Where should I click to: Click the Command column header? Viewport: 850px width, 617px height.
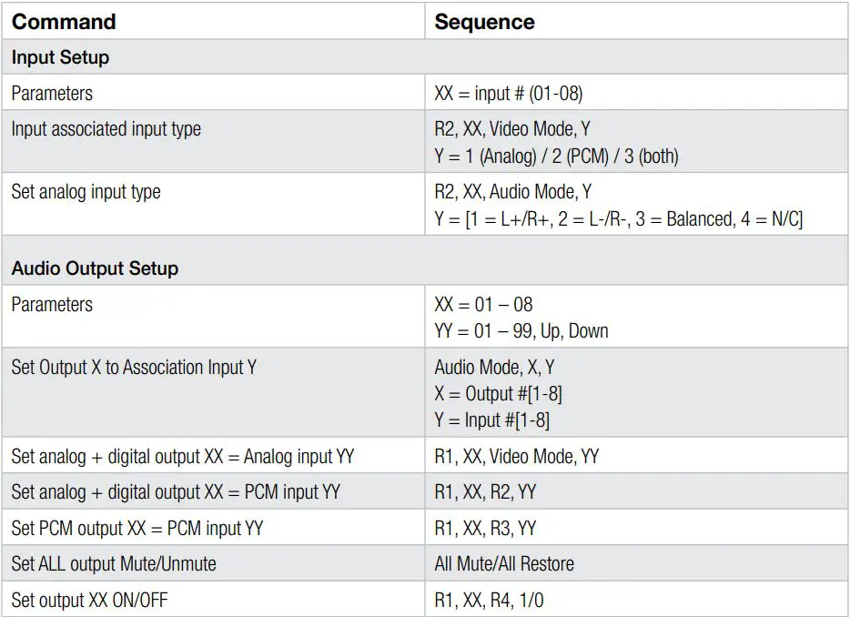coord(64,22)
